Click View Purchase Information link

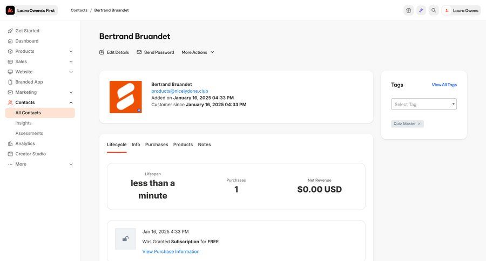[171, 252]
